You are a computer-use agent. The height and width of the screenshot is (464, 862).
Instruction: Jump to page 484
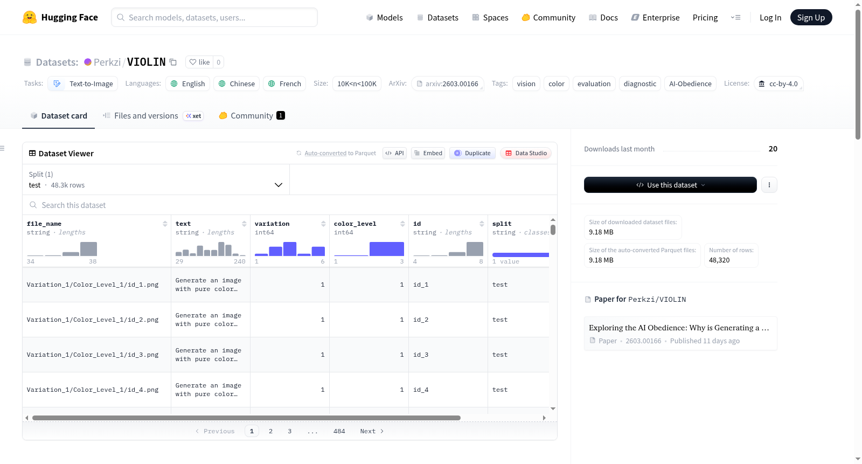click(x=339, y=431)
